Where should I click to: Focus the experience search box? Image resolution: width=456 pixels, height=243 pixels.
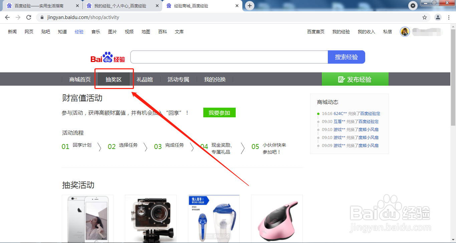229,57
